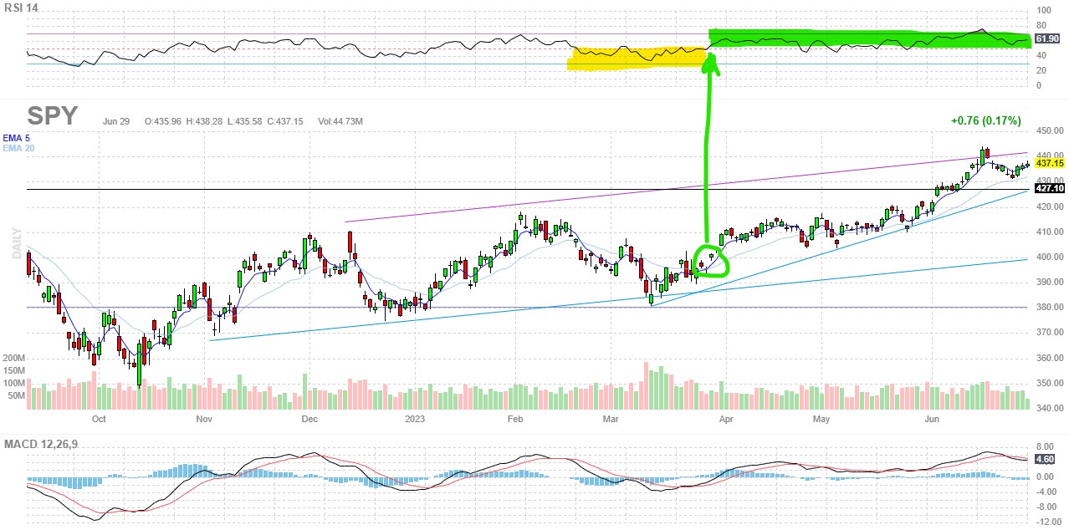Click the 4.60 MACD value tag
This screenshot has width=1069, height=530.
pos(1044,459)
